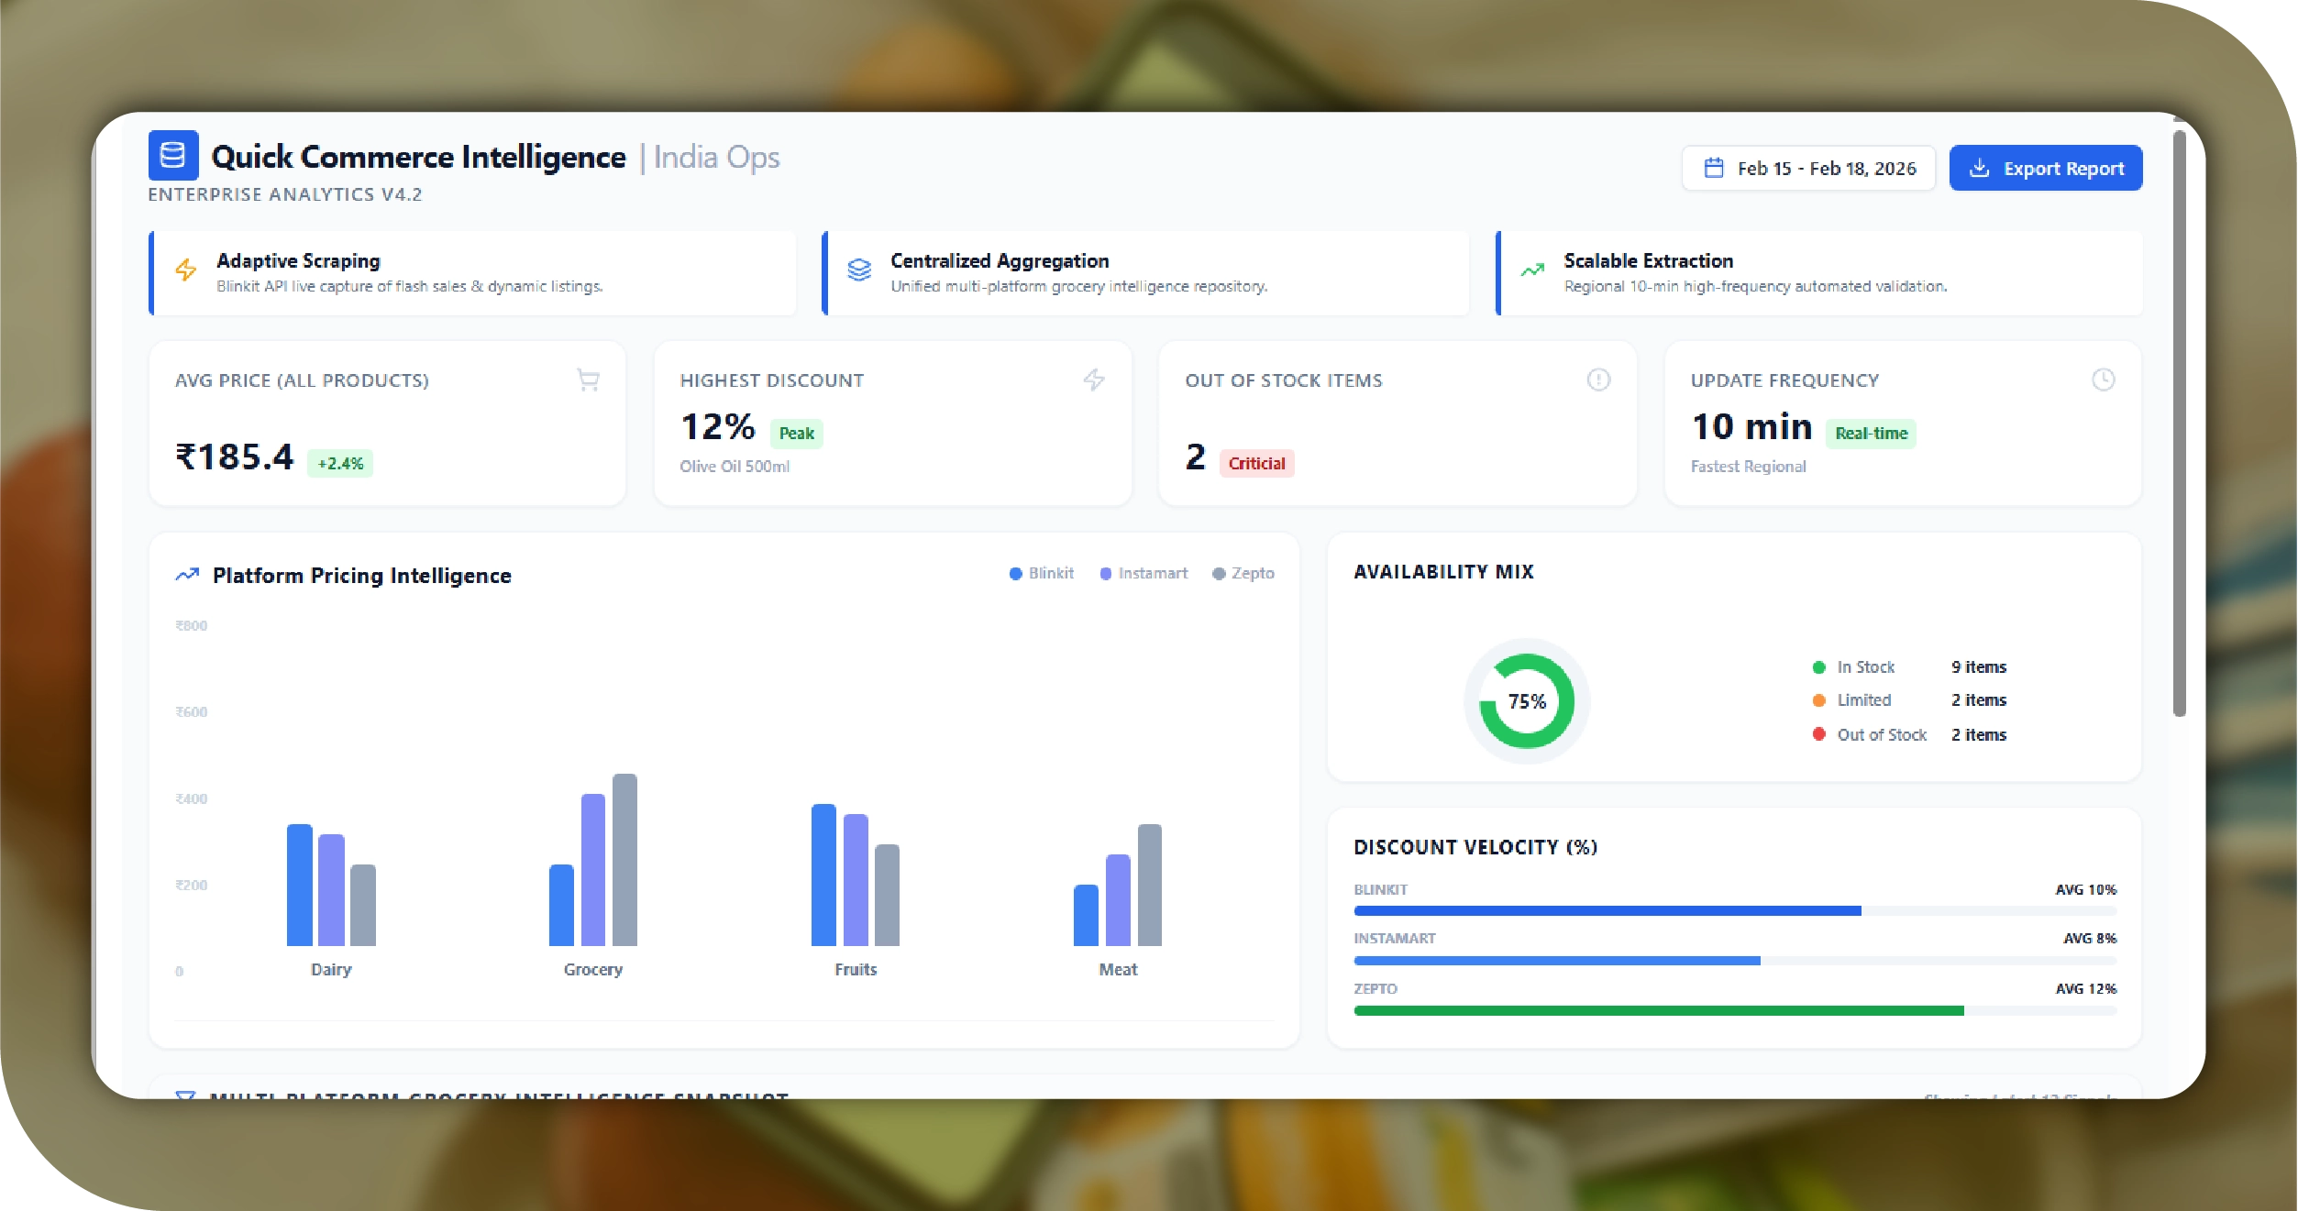Click the lightning bolt Adaptive Scraping icon
The width and height of the screenshot is (2298, 1211).
186,270
